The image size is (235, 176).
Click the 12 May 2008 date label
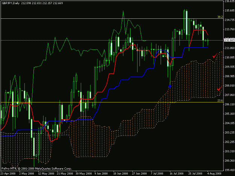pos(46,174)
